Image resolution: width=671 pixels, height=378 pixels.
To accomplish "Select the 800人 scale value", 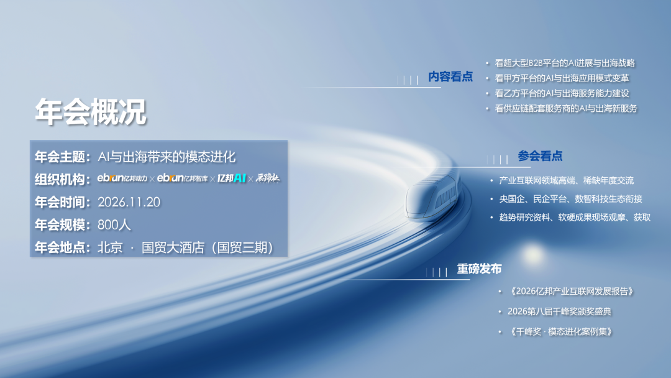I will pos(114,224).
